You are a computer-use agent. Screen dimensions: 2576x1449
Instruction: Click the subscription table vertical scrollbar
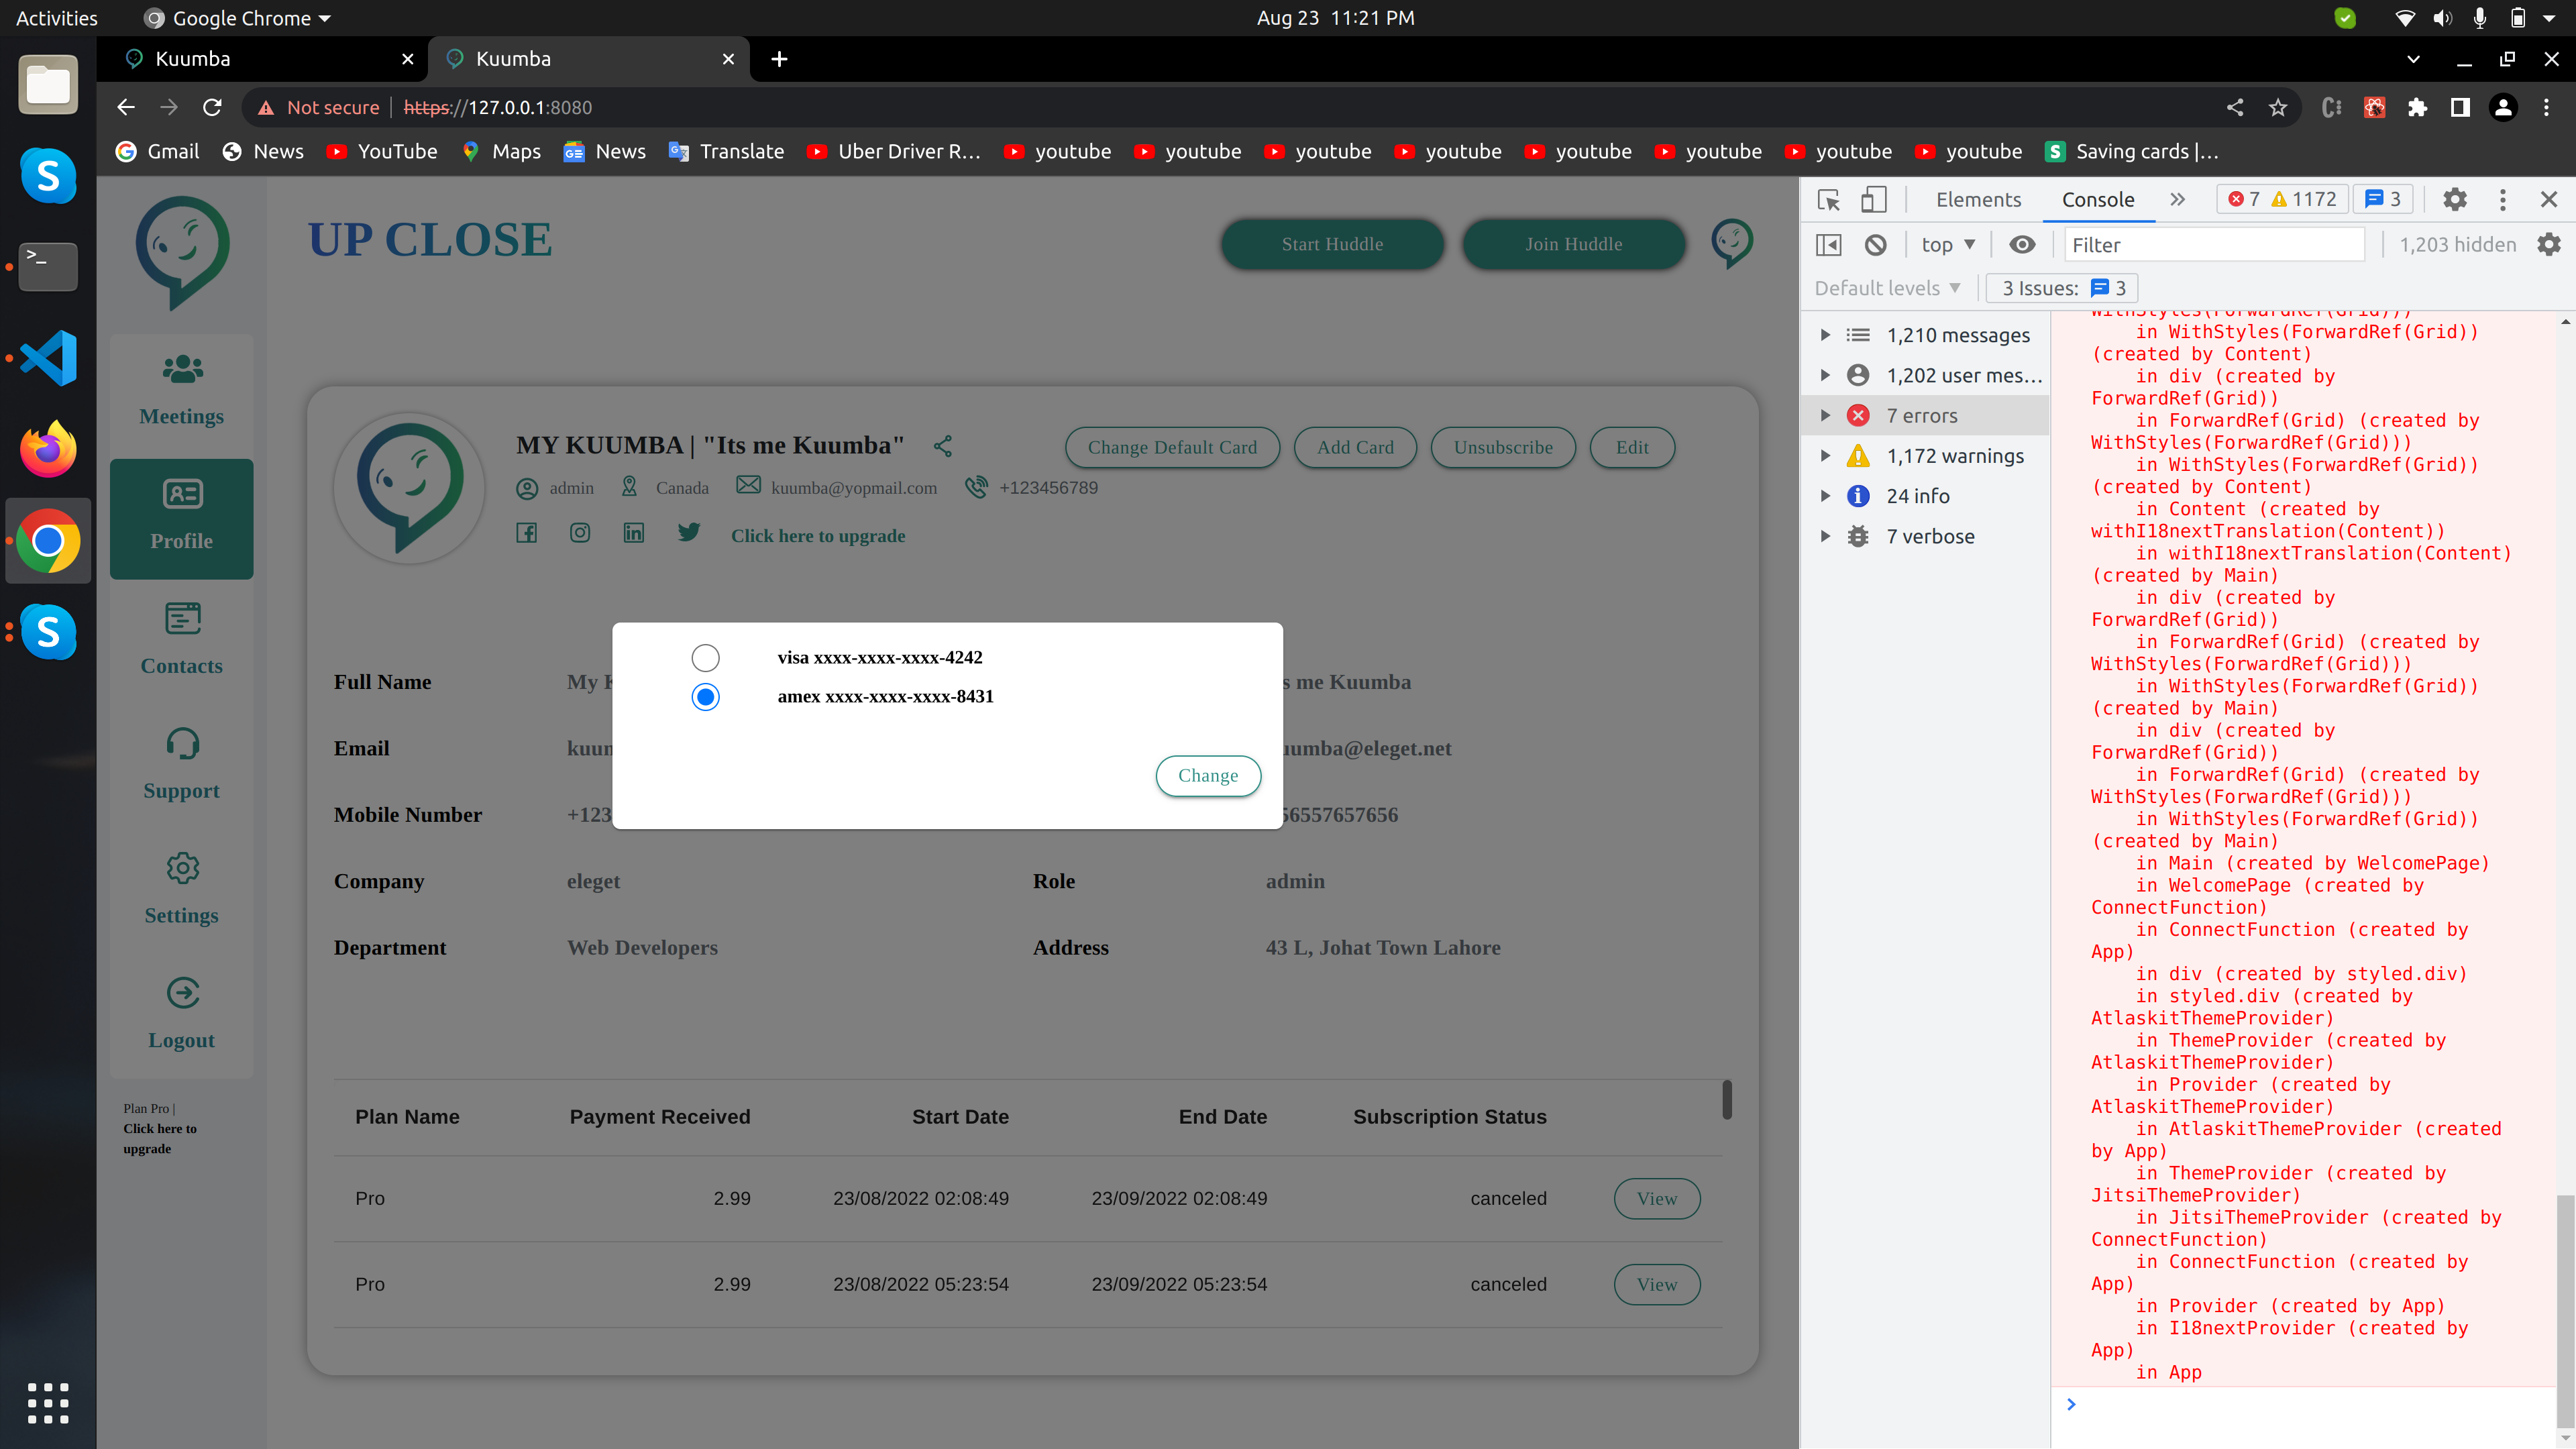(x=1726, y=1099)
